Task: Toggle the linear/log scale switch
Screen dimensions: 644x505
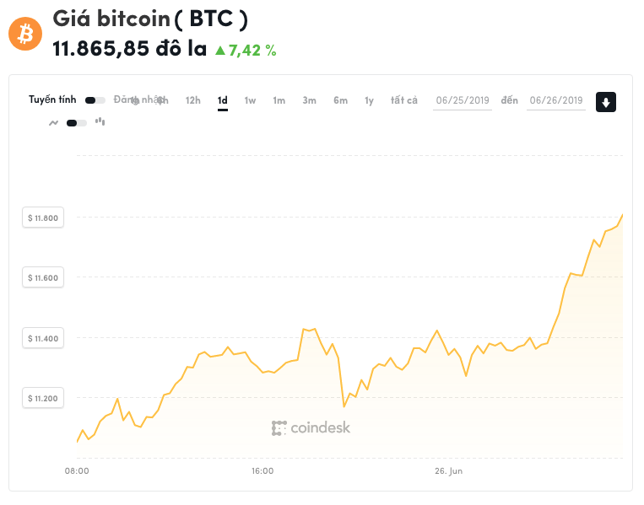Action: (95, 100)
